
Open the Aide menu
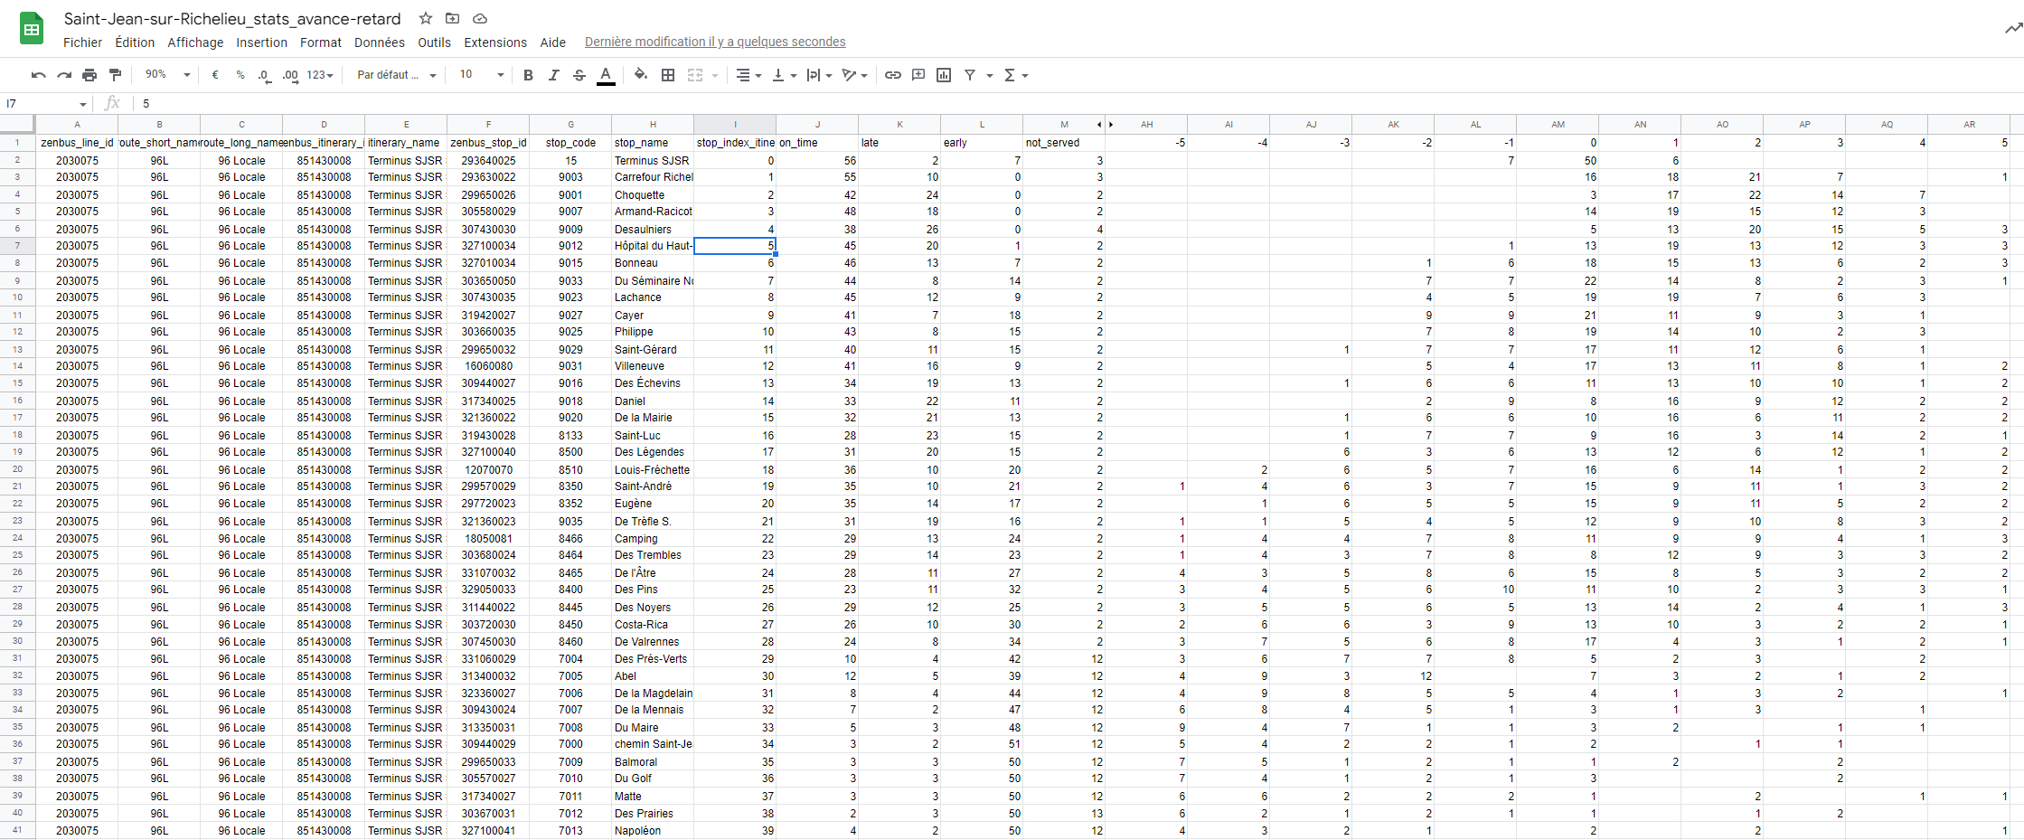pos(553,42)
